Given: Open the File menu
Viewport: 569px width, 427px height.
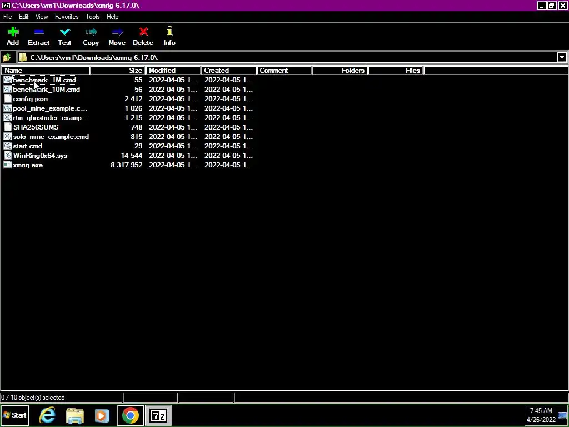Looking at the screenshot, I should point(8,17).
